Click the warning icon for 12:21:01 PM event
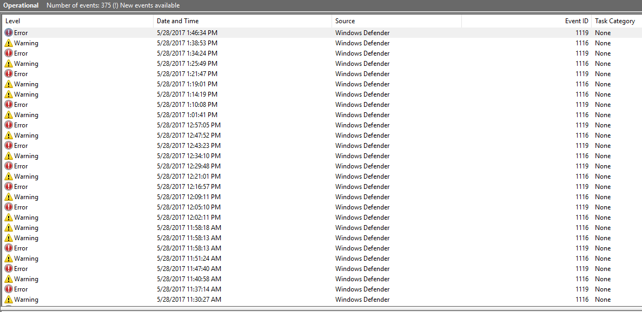642x312 pixels. coord(9,176)
